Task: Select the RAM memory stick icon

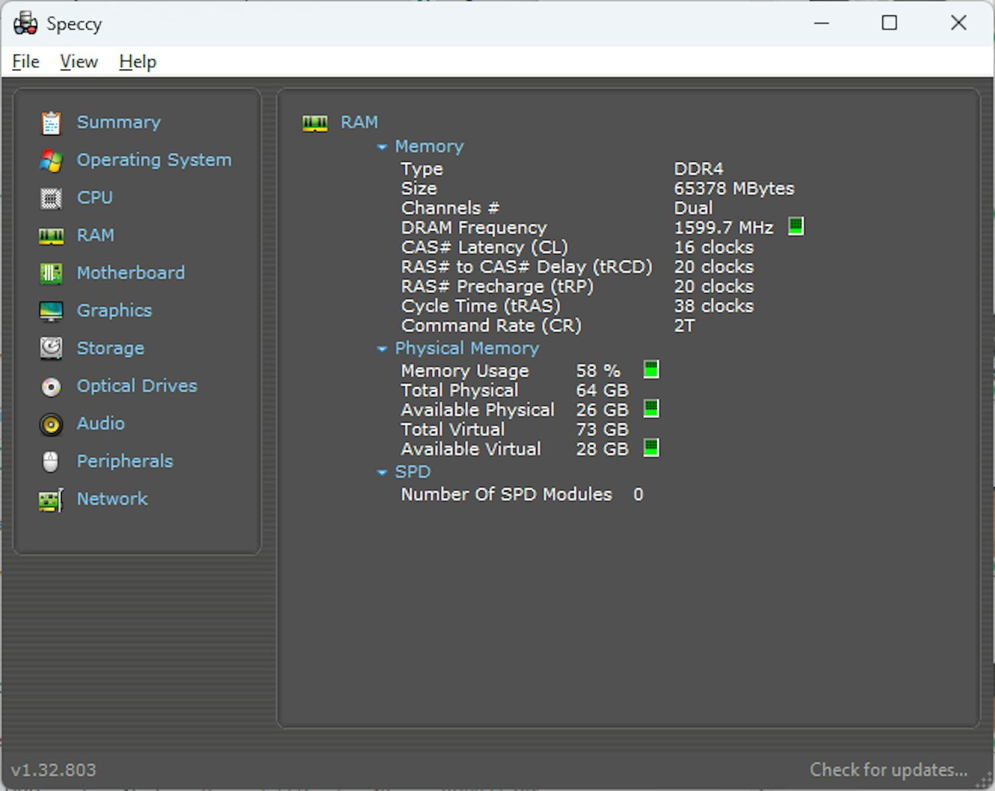Action: point(51,235)
